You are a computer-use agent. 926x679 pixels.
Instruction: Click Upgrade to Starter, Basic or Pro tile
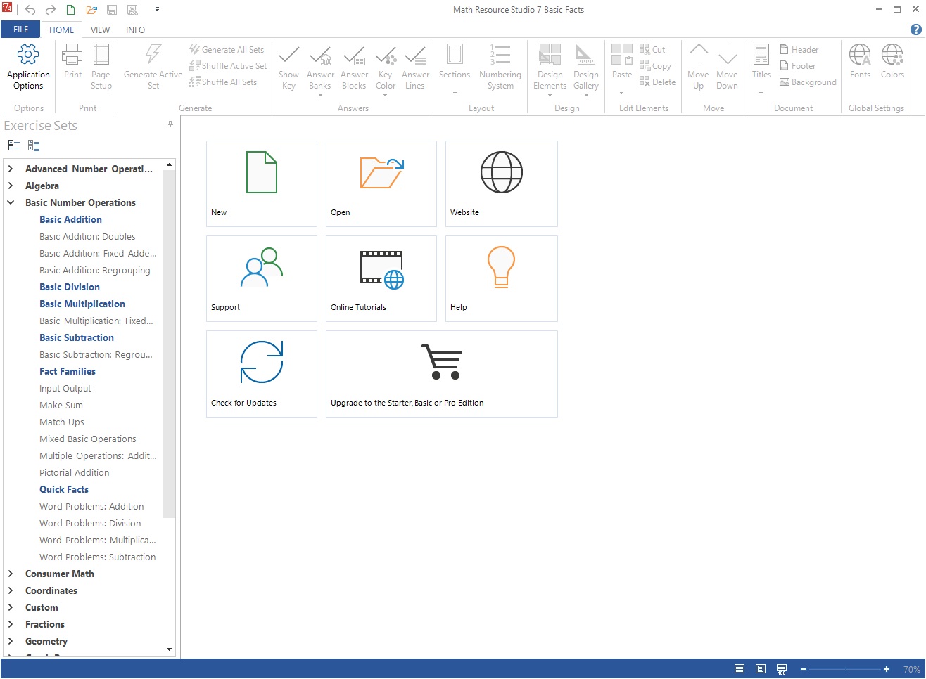[442, 374]
